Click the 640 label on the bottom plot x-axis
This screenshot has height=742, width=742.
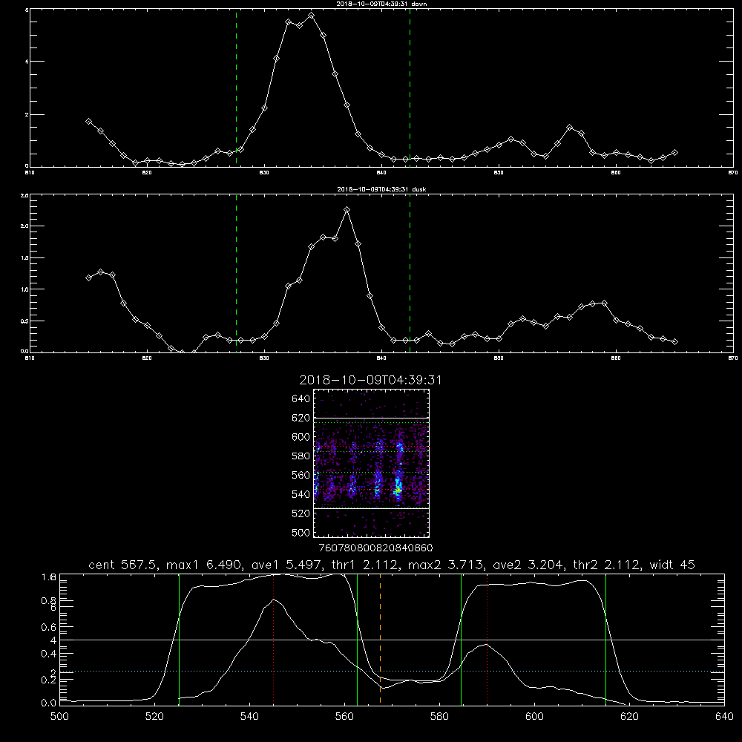point(724,717)
